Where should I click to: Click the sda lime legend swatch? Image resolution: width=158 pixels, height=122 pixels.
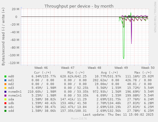tap(5, 99)
